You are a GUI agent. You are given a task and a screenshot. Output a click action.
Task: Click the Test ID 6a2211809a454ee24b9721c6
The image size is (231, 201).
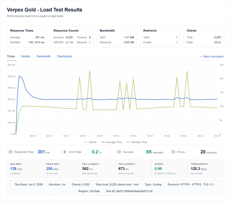point(129,191)
